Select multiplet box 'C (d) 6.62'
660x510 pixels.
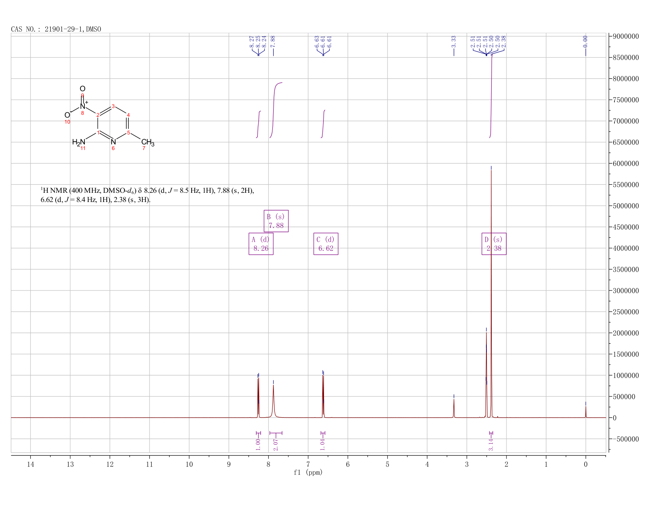click(x=326, y=244)
